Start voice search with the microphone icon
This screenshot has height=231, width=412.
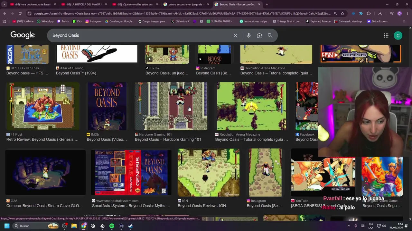coord(248,36)
